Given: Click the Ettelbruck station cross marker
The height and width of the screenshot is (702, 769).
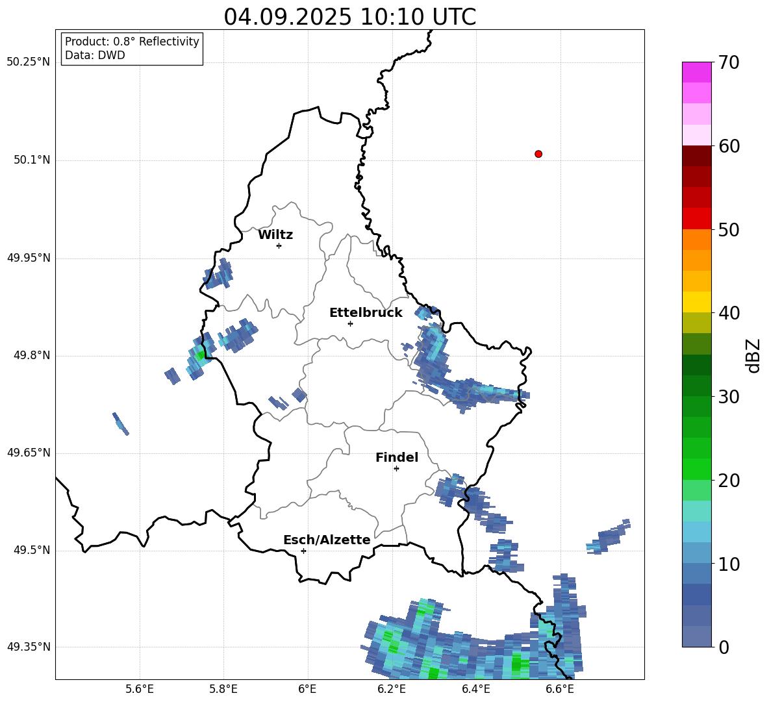Looking at the screenshot, I should coord(350,323).
